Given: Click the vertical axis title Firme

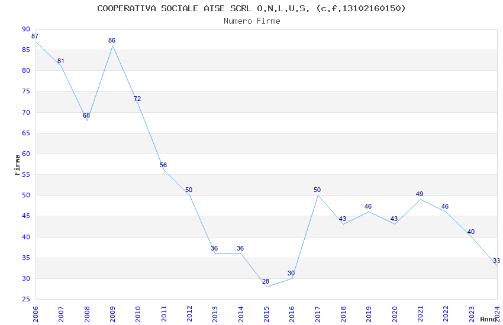Looking at the screenshot, I should [x=17, y=165].
